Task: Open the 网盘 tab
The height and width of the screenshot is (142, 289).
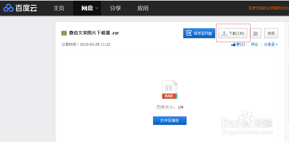Action: (x=87, y=8)
